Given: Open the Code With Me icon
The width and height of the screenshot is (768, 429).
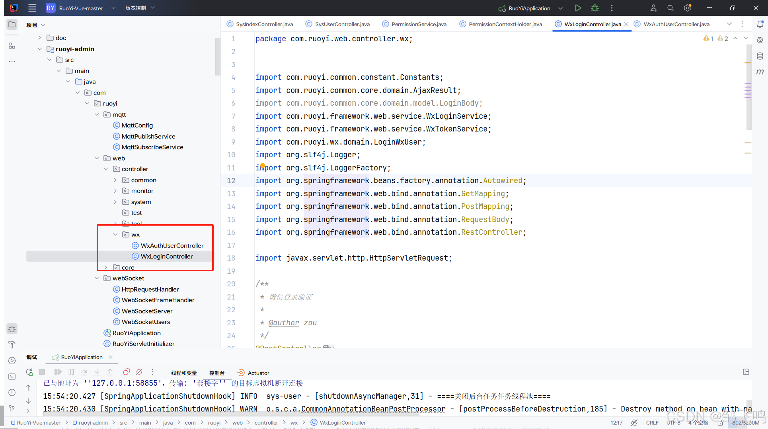Looking at the screenshot, I should (x=653, y=8).
